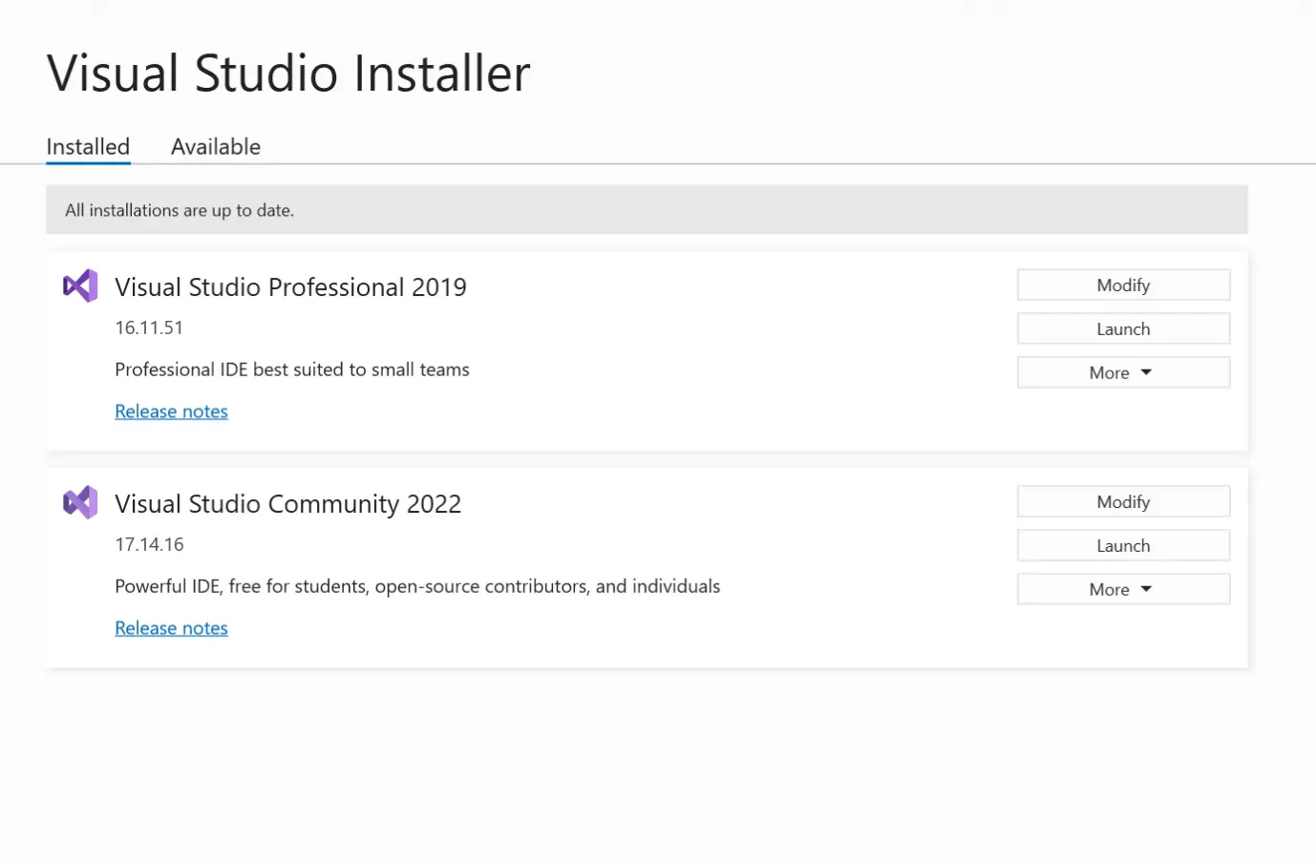Click the 'Powerful IDE, free for students' description
The image size is (1316, 865).
tap(417, 586)
